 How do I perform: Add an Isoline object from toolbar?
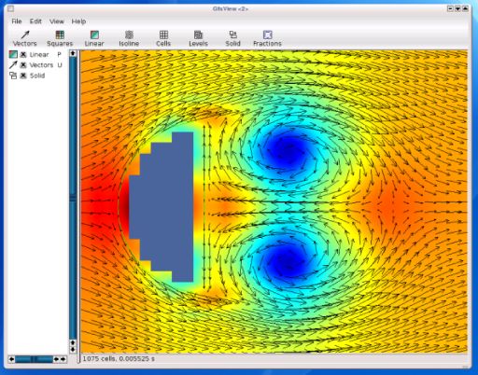pyautogui.click(x=129, y=38)
